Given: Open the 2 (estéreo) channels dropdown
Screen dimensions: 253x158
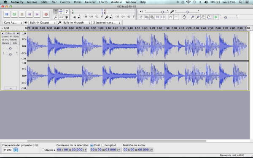Looking at the screenshot, I should pos(106,23).
